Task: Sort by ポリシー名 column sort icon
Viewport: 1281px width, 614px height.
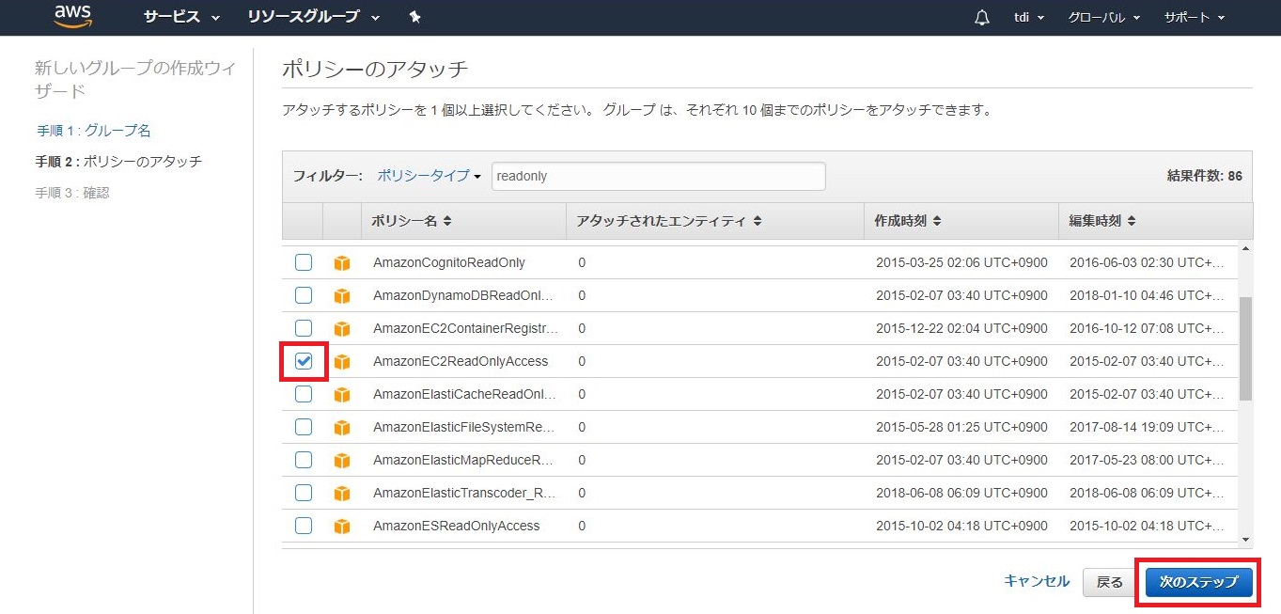Action: pos(447,222)
